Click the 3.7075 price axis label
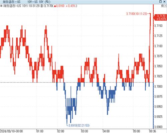167x133 pixels. (158, 56)
